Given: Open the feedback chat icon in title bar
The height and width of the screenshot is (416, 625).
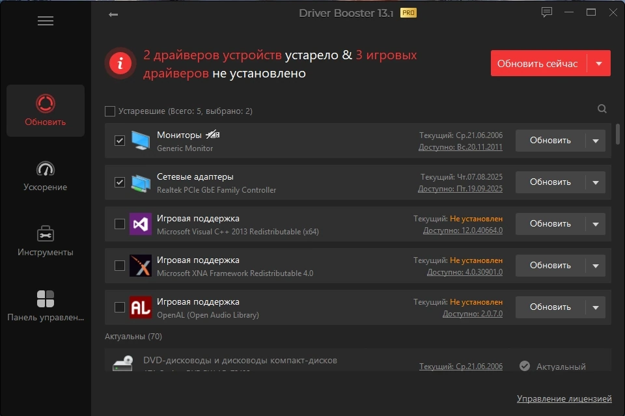Looking at the screenshot, I should tap(546, 12).
